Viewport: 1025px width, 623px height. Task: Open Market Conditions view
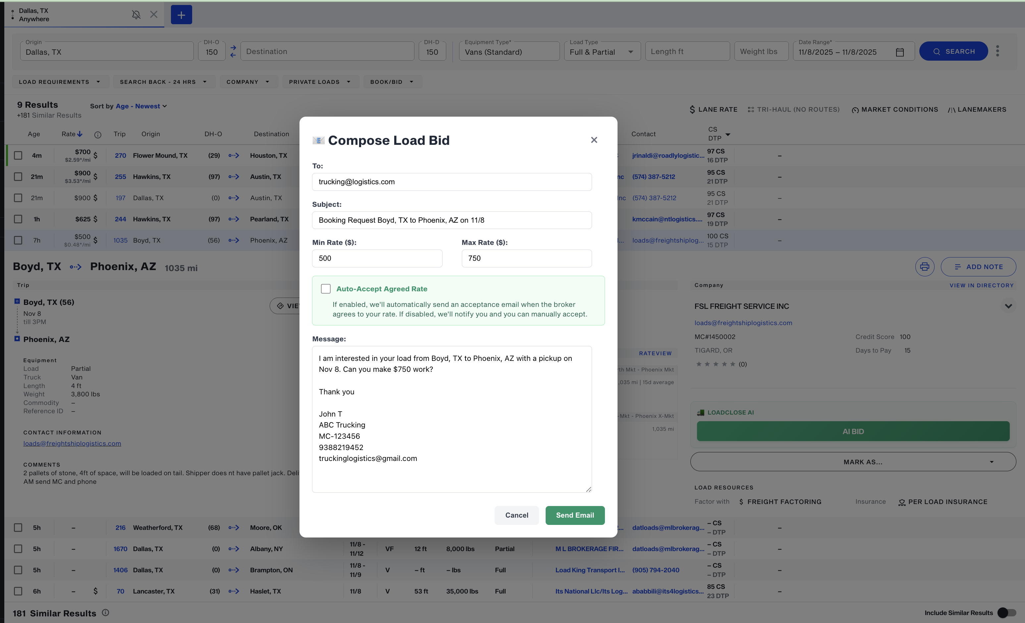tap(894, 109)
